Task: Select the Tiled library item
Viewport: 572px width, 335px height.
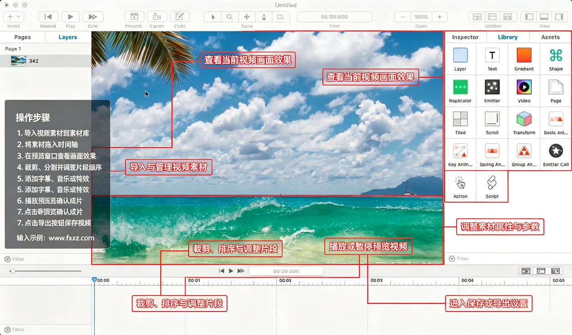Action: coord(460,123)
